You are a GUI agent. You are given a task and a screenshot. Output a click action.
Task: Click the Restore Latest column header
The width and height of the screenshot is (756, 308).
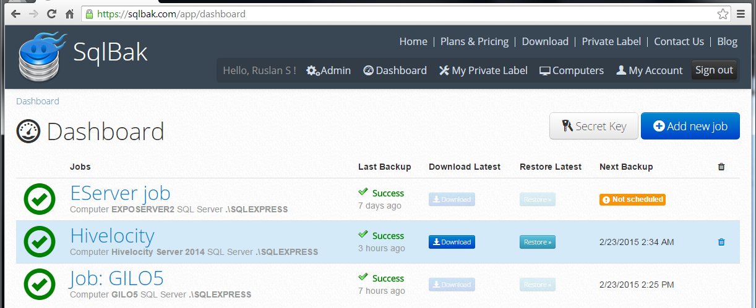pyautogui.click(x=551, y=167)
